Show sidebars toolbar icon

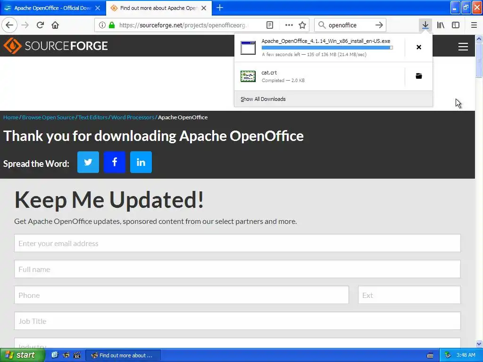point(456,25)
